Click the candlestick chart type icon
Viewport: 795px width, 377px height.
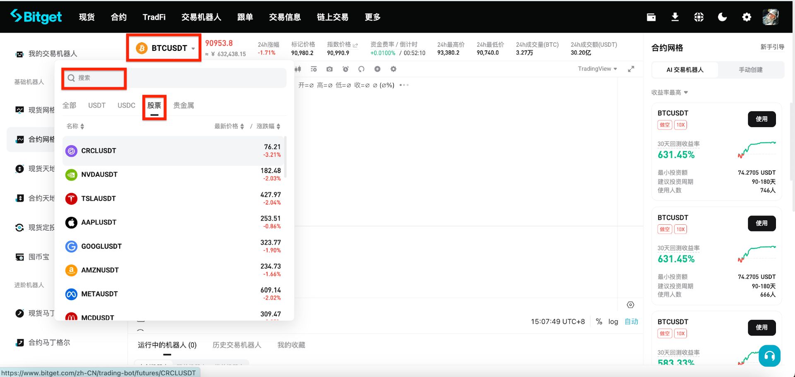[x=298, y=69]
